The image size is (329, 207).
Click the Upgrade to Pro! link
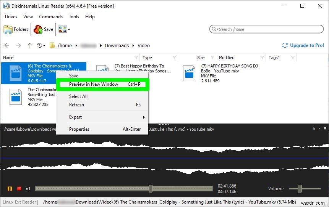coord(303,45)
